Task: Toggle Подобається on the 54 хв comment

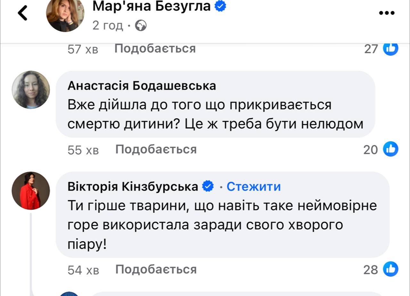Action: tap(156, 269)
